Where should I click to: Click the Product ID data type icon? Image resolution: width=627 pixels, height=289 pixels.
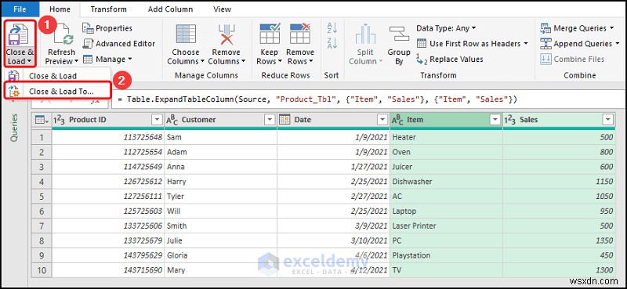[59, 120]
